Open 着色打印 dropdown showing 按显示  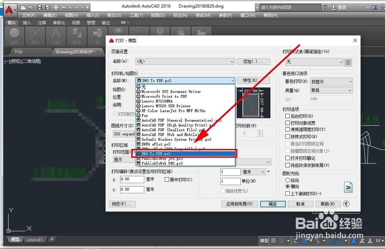pos(331,82)
